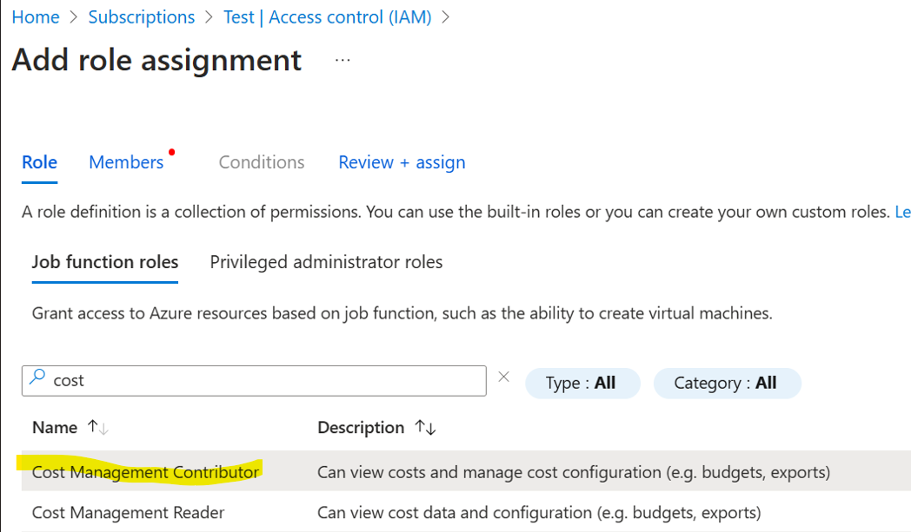The height and width of the screenshot is (532, 911).
Task: Go to Subscriptions breadcrumb
Action: [x=141, y=17]
